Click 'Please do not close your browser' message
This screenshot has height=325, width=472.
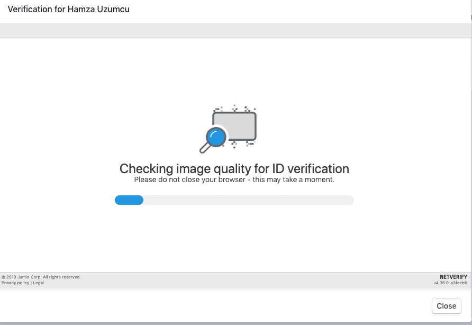(x=234, y=180)
